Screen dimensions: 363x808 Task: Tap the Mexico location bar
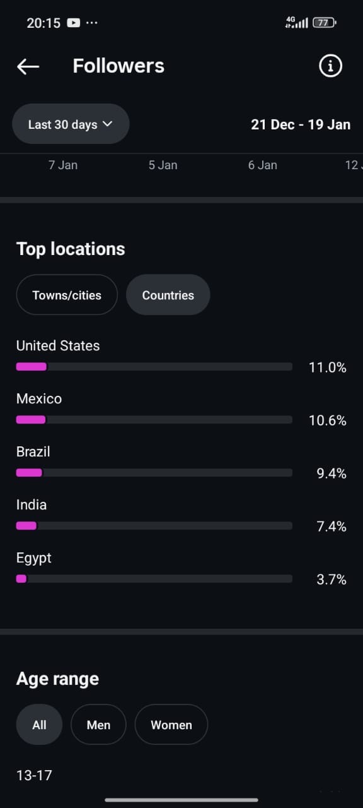154,420
